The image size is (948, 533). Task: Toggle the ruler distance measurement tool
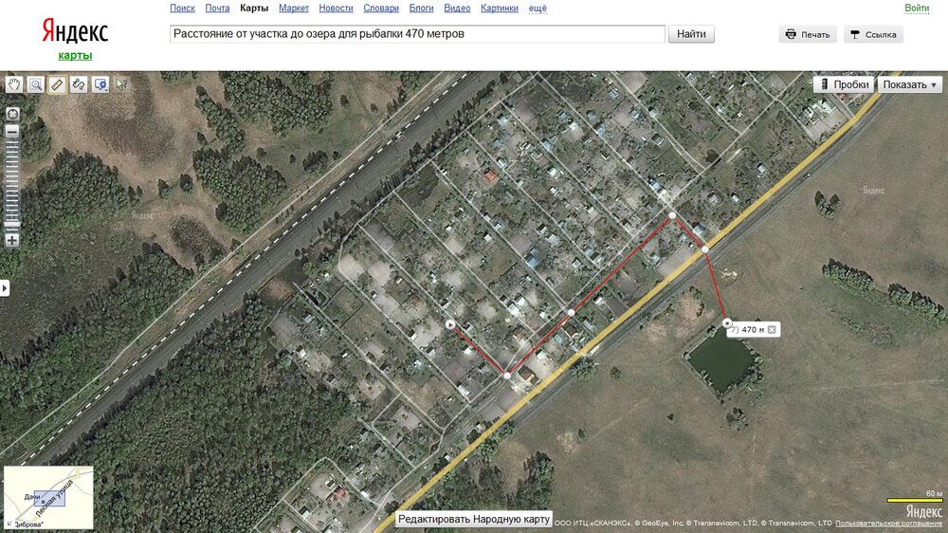pyautogui.click(x=58, y=84)
